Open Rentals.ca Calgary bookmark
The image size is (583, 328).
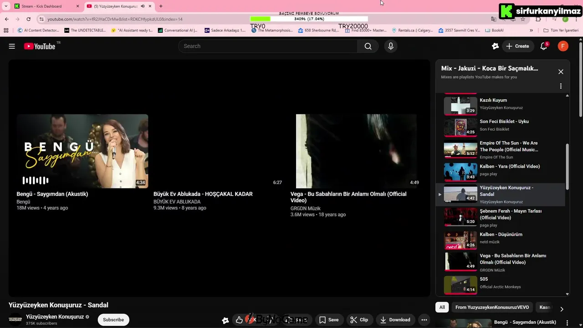412,30
